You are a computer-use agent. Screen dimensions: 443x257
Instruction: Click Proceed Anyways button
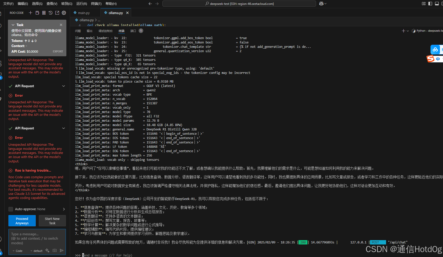click(22, 221)
